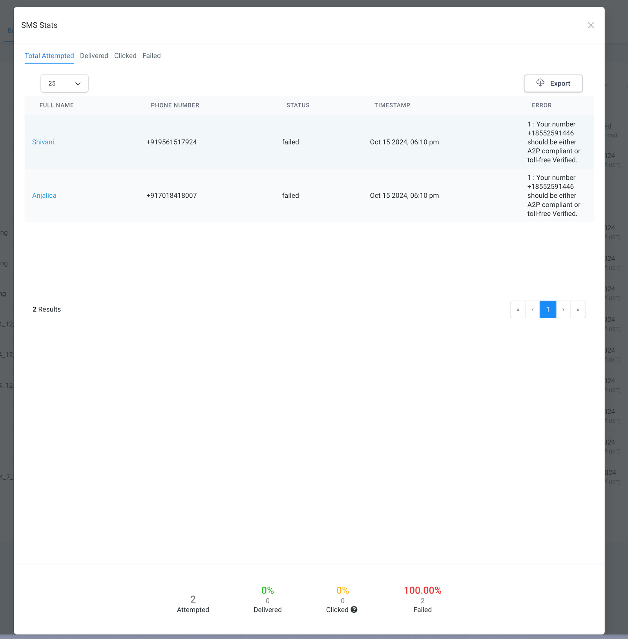Image resolution: width=628 pixels, height=639 pixels.
Task: Jump to last page with double-right arrow
Action: [x=578, y=309]
